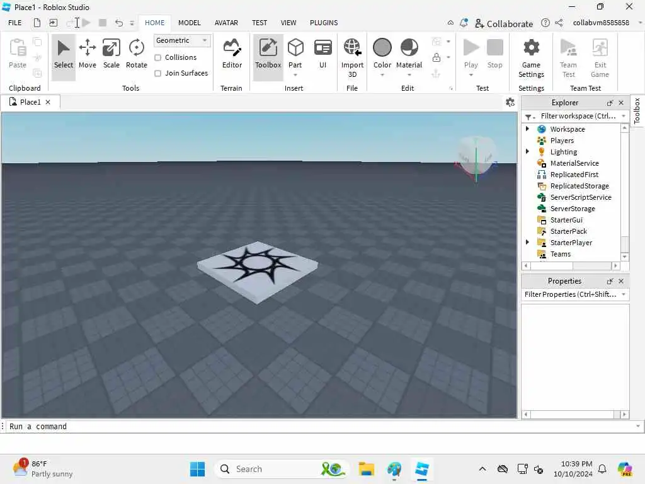Open the Play mode dropdown arrow
Screen dimensions: 645x484
tap(471, 75)
